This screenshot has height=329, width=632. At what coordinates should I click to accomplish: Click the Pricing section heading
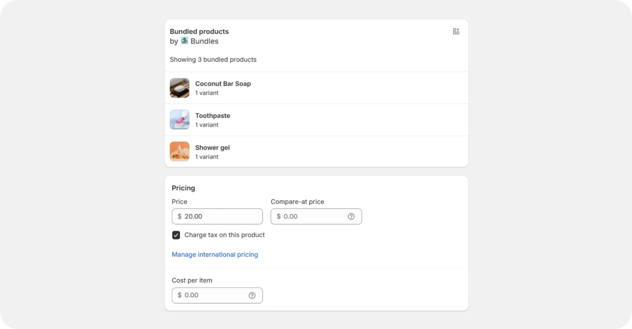pos(183,188)
